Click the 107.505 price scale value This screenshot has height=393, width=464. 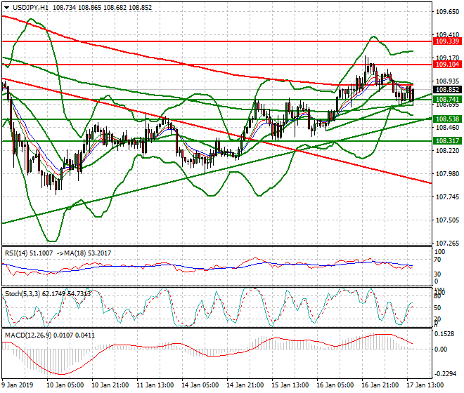(447, 220)
